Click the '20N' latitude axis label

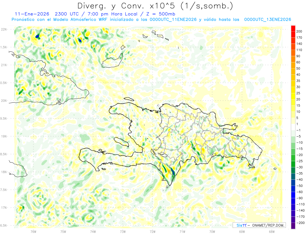[x=4, y=101]
